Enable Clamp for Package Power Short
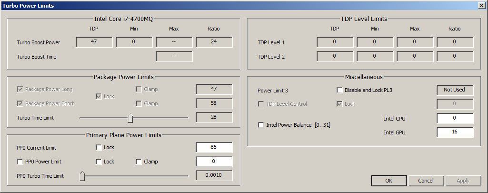This screenshot has width=488, height=193. 139,103
